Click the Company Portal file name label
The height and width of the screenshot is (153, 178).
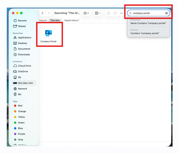click(49, 41)
